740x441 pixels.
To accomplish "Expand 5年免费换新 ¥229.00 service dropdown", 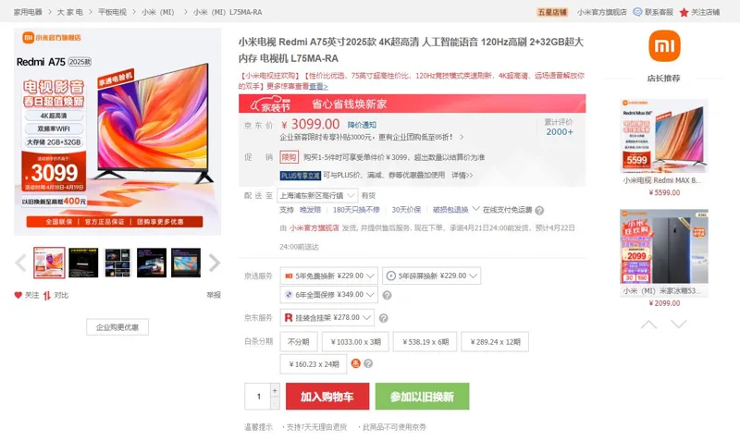I will (x=329, y=276).
